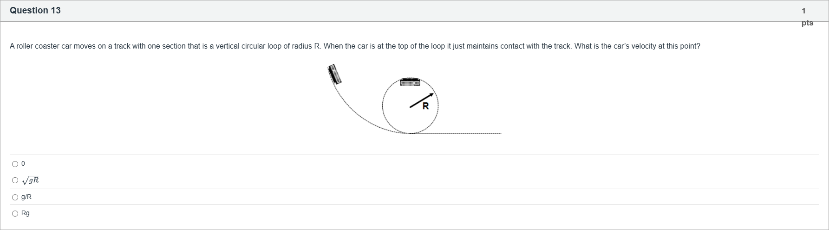
Task: Click the car on the descending ramp
Action: click(335, 74)
